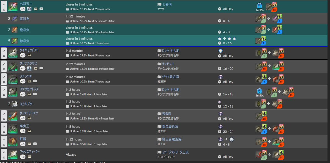The image size is (330, 163).
Task: Open the 獄之蓋近海 location link
Action: tap(170, 127)
